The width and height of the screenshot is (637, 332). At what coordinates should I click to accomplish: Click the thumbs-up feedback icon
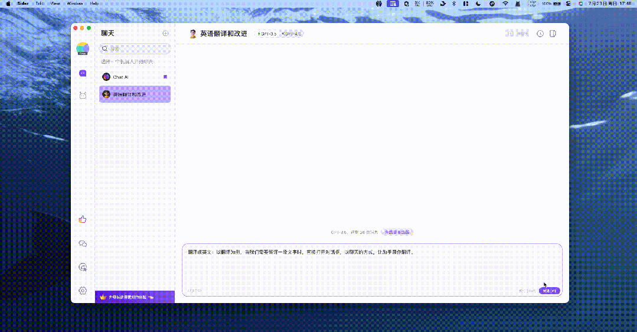tap(83, 219)
